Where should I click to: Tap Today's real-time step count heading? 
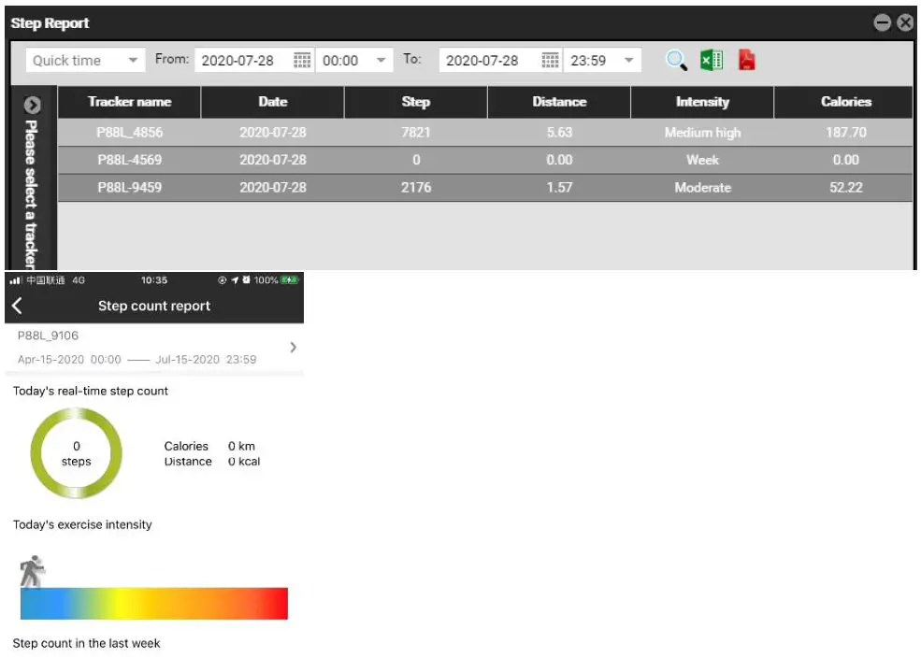tap(91, 391)
